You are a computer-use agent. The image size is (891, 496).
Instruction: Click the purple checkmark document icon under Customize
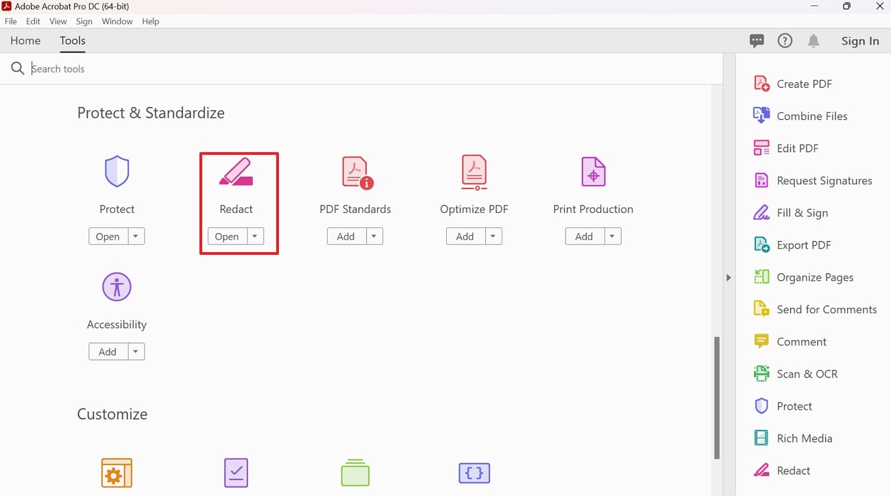point(236,473)
